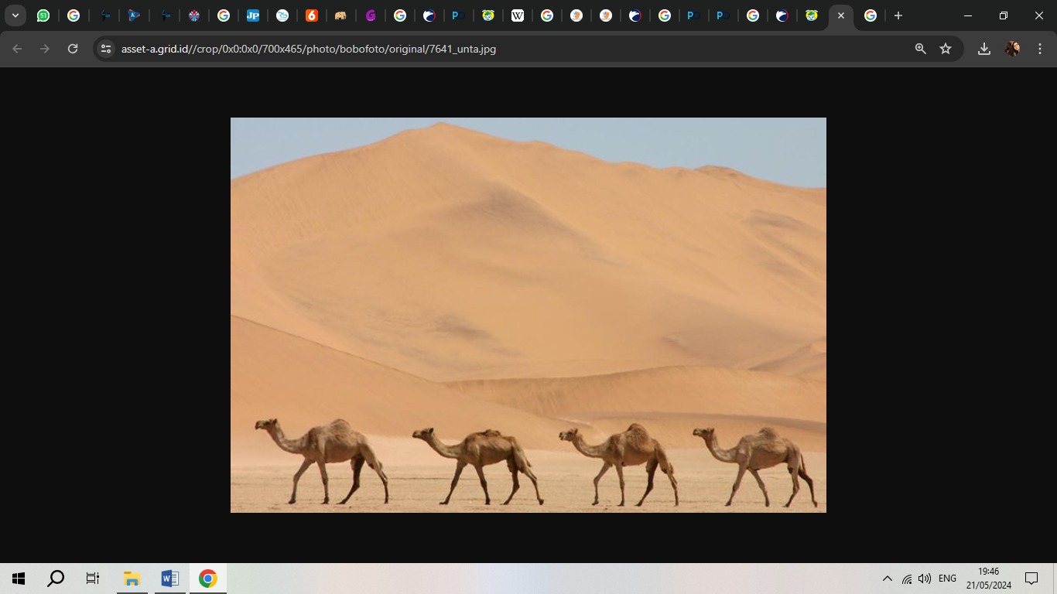This screenshot has height=594, width=1057.
Task: Show hidden system tray icons
Action: point(888,579)
